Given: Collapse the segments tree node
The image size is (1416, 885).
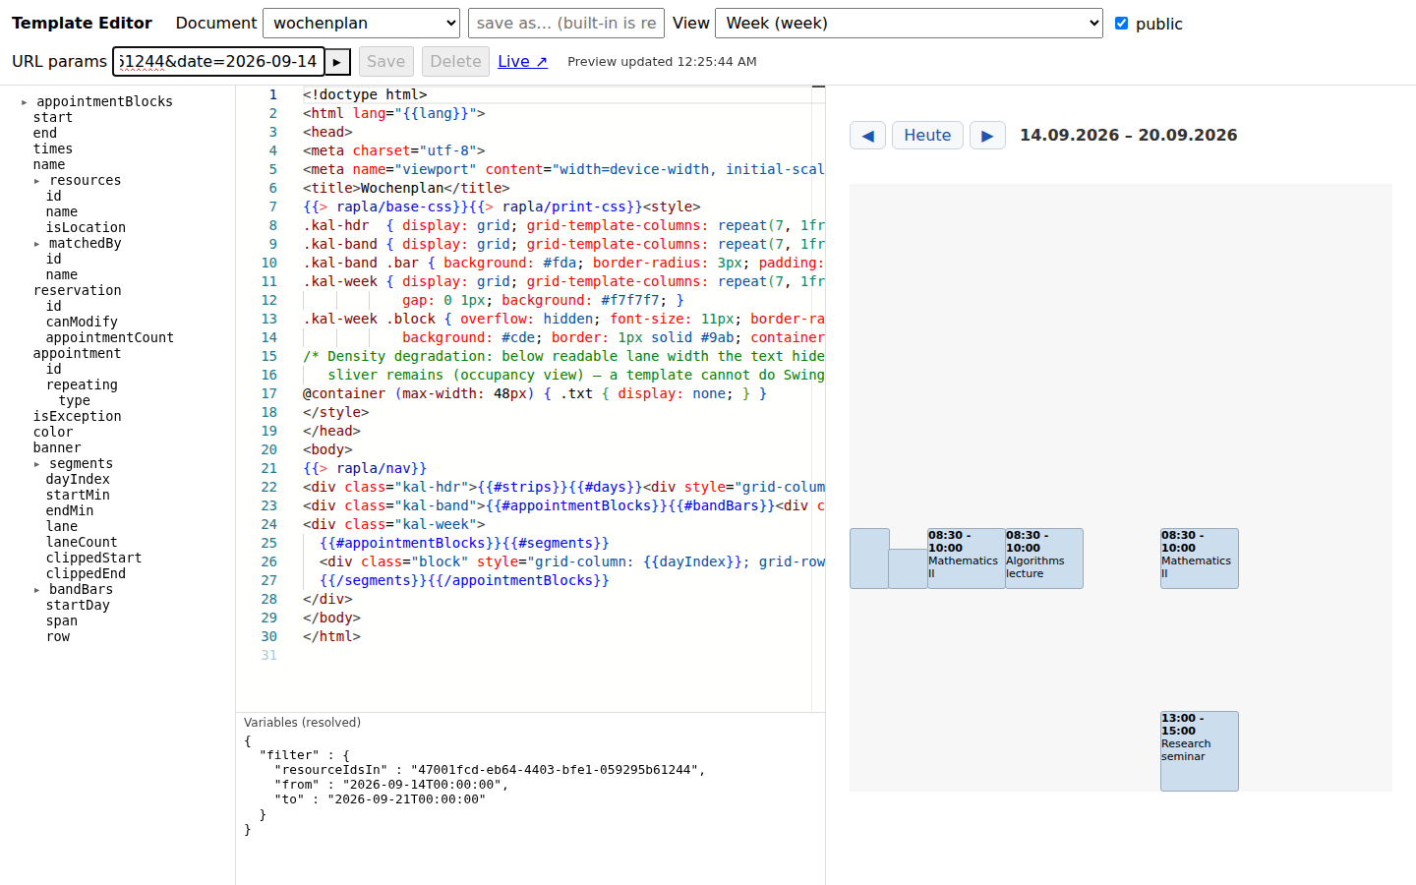Looking at the screenshot, I should 37,464.
